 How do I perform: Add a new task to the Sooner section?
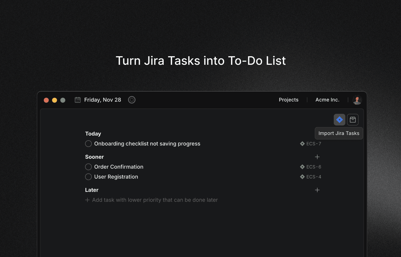(x=317, y=157)
